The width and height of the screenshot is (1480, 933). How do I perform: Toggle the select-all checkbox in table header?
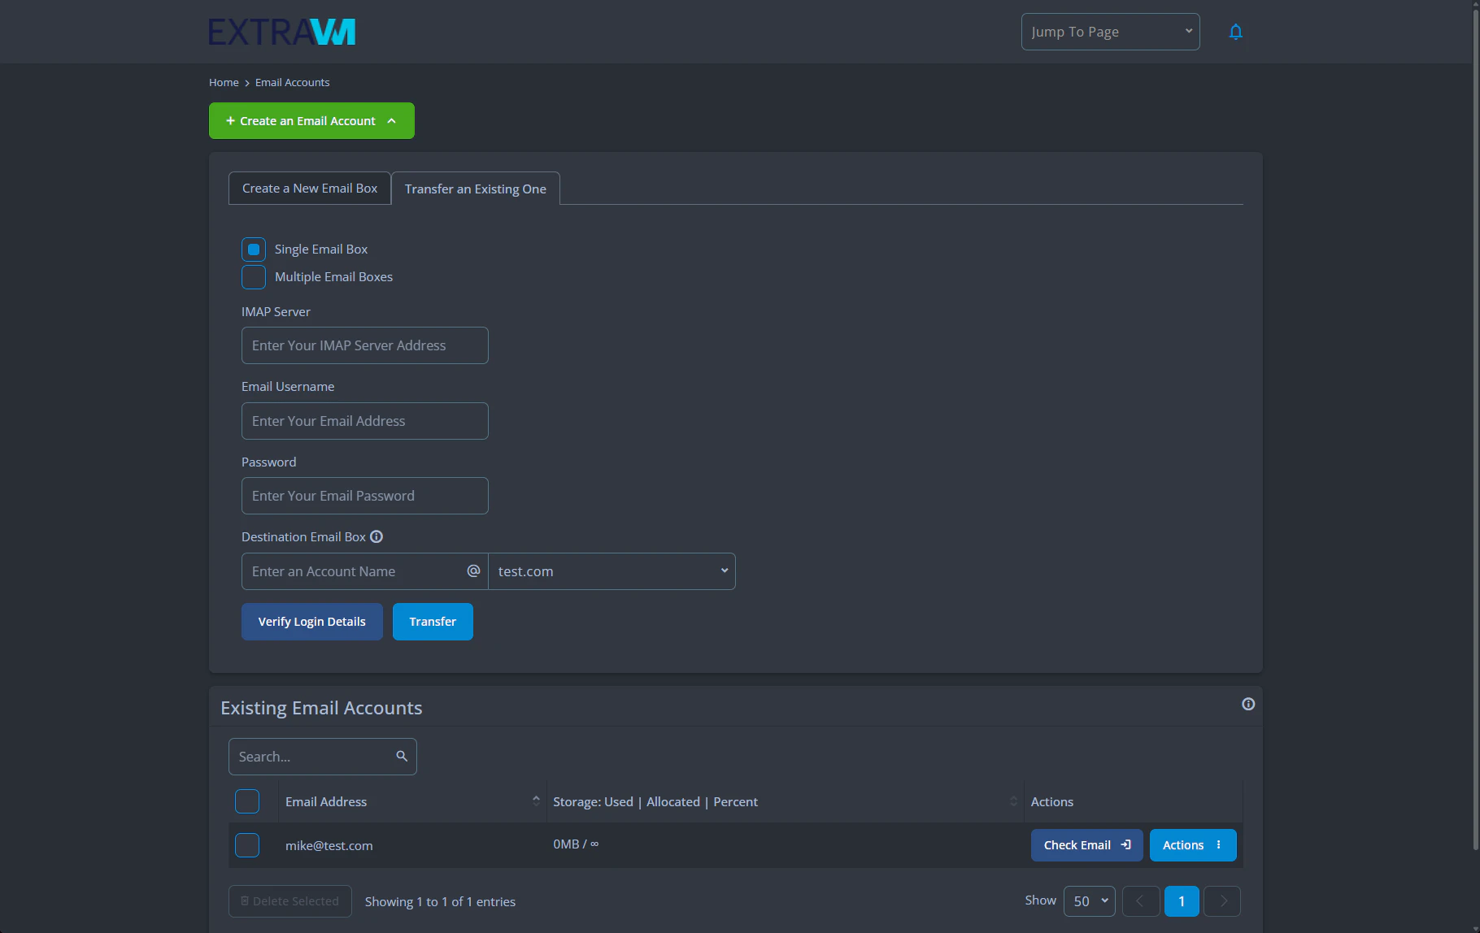(247, 801)
